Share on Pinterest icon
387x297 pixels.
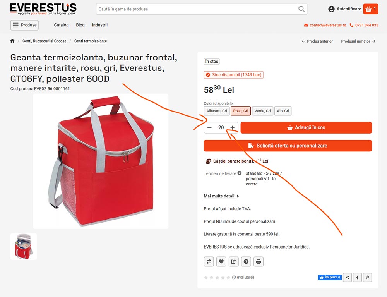click(367, 277)
